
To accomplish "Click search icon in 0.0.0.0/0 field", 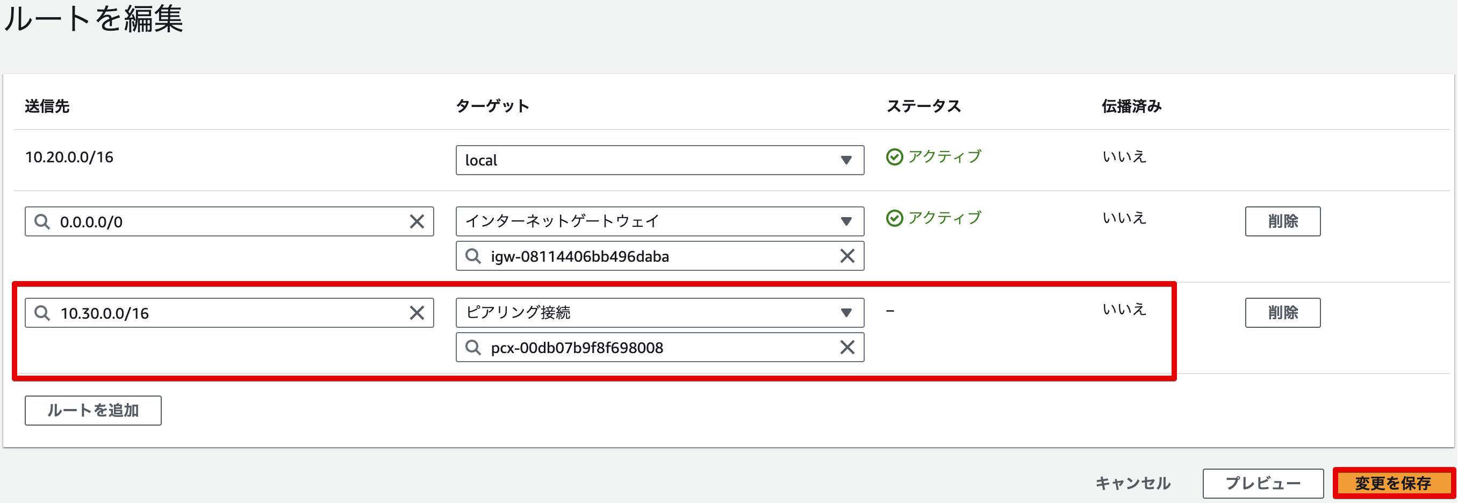I will (42, 222).
